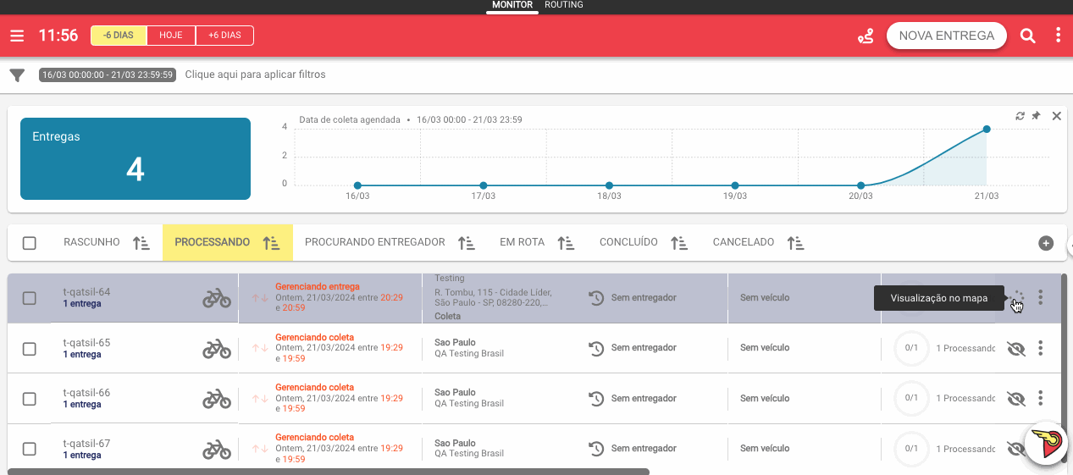Select the CANCELADO status tab

(744, 242)
